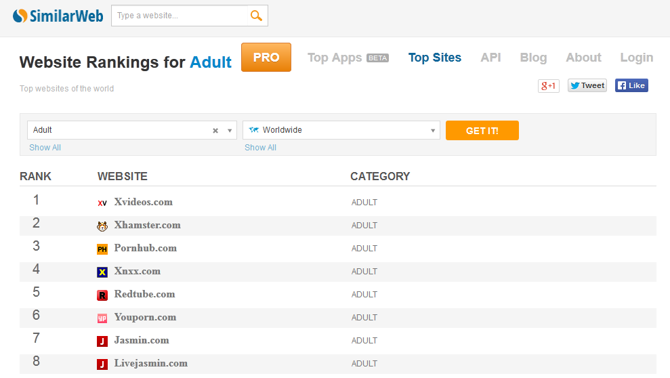
Task: Open the Xnxx.com link
Action: [x=137, y=271]
